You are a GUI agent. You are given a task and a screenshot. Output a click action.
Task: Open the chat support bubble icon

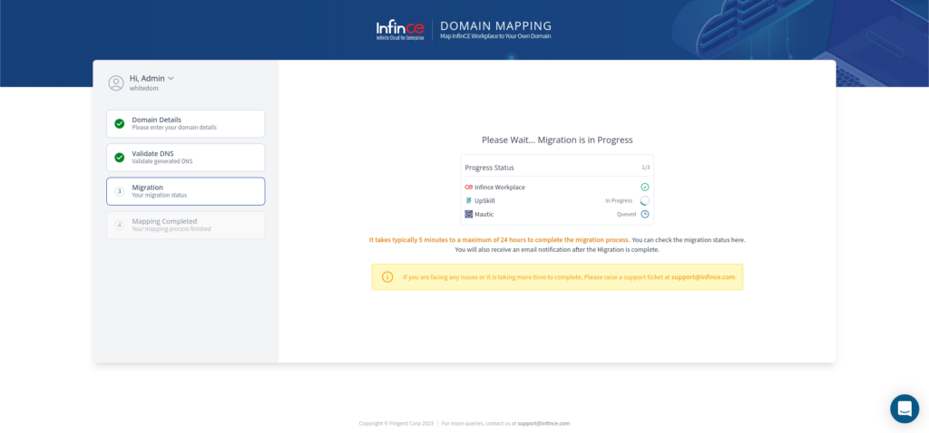905,409
